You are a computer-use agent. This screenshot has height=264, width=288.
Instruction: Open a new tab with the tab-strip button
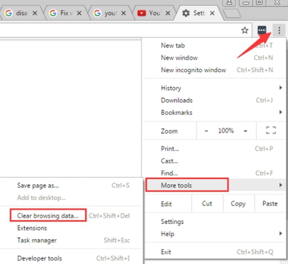pyautogui.click(x=232, y=14)
